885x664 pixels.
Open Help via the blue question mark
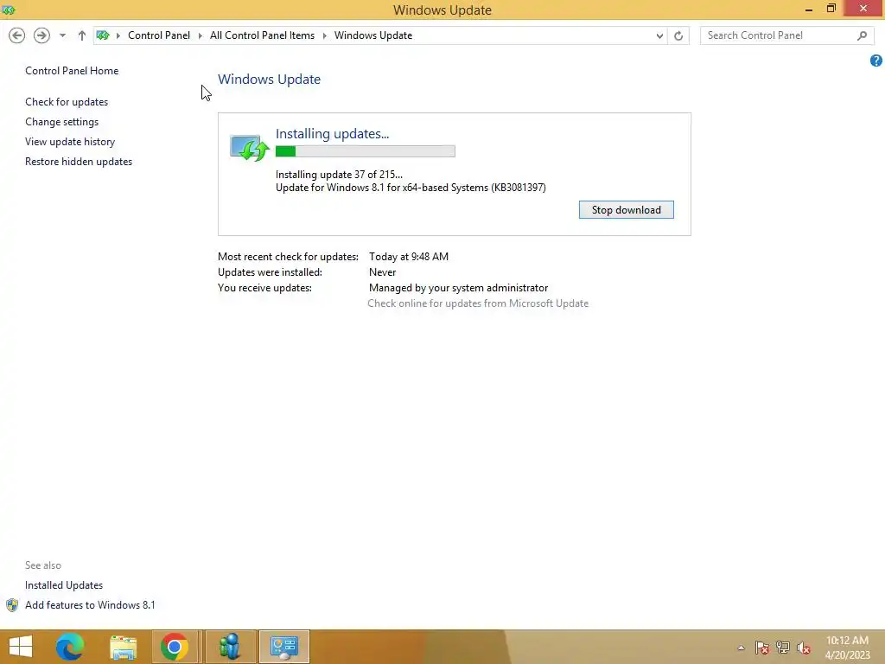pos(876,61)
